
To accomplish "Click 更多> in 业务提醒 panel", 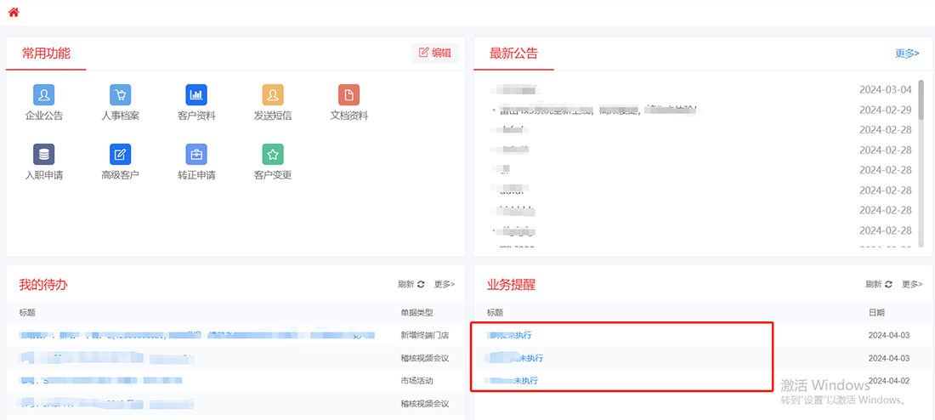I will coord(911,284).
